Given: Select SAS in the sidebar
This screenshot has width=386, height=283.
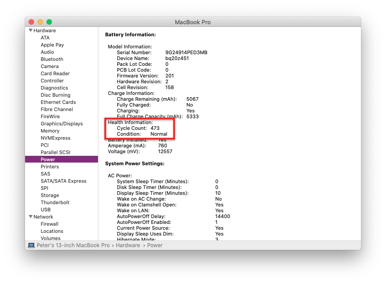Looking at the screenshot, I should click(45, 174).
